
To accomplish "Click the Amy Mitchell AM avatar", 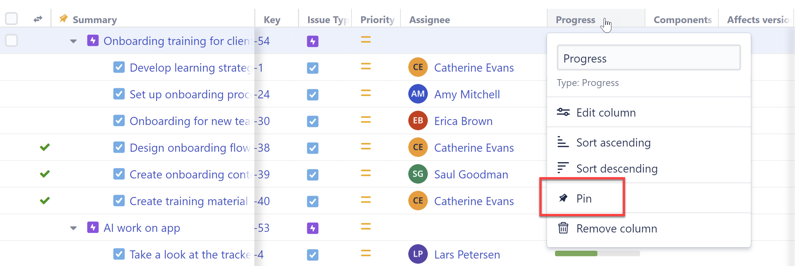I will click(418, 94).
